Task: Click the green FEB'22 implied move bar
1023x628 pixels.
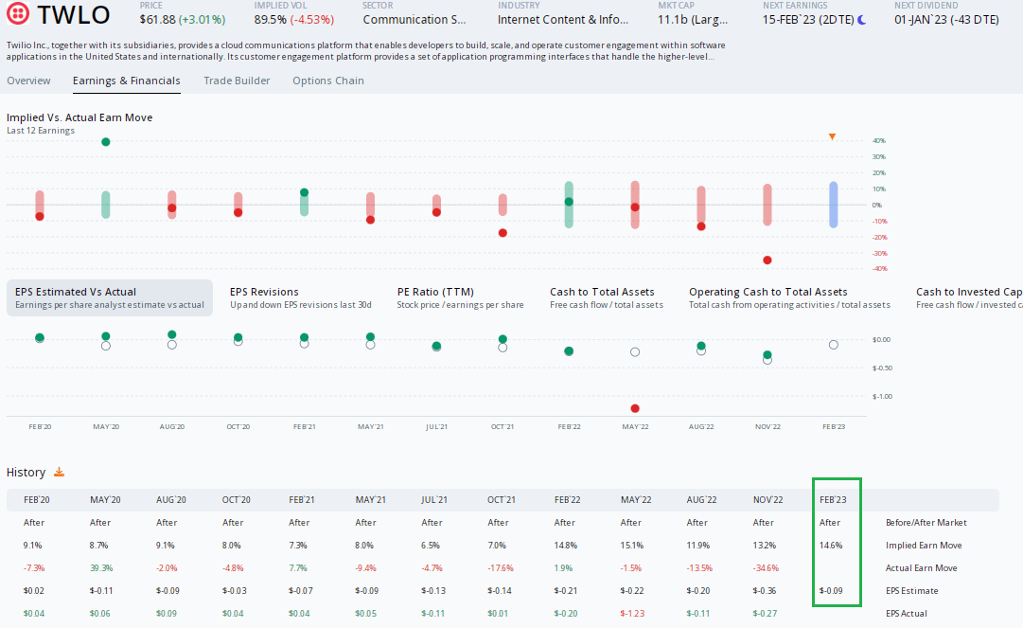Action: [x=569, y=205]
